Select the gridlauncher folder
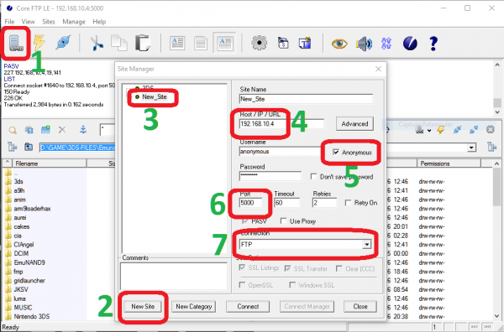 click(x=29, y=280)
